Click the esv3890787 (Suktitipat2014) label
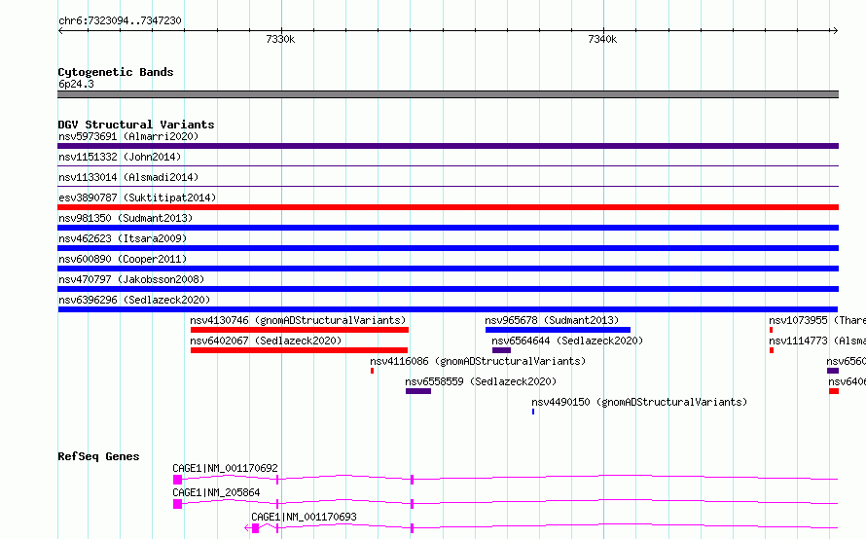This screenshot has width=866, height=539. click(x=137, y=198)
